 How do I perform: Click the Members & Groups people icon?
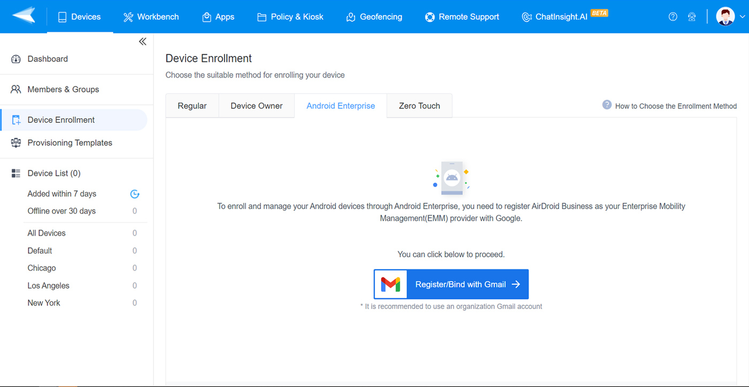pyautogui.click(x=16, y=89)
